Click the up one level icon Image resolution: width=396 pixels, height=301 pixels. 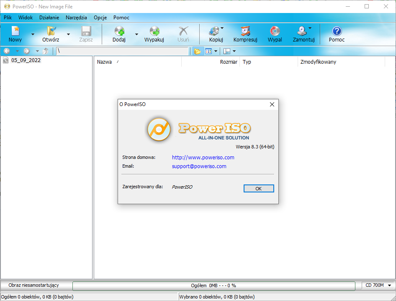(x=46, y=51)
